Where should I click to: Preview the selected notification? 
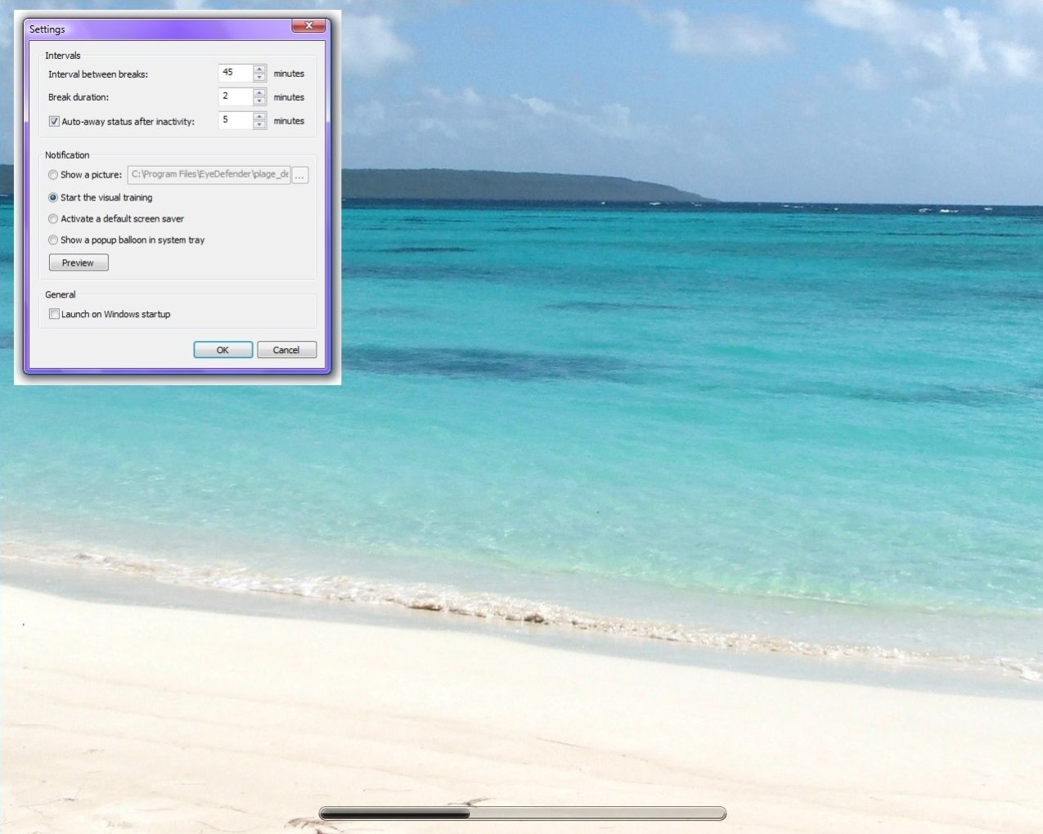tap(78, 262)
